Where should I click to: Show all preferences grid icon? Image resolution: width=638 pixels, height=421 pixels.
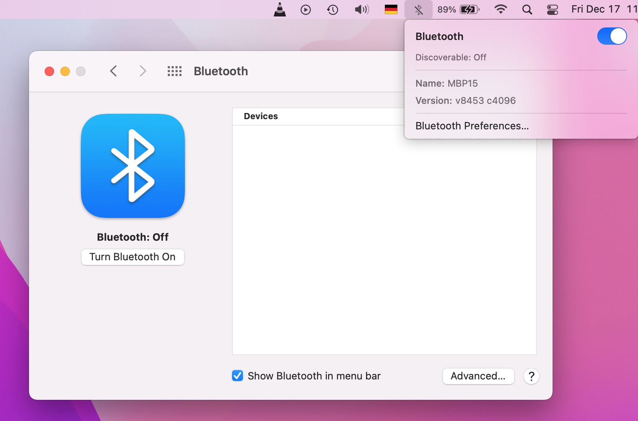(175, 71)
